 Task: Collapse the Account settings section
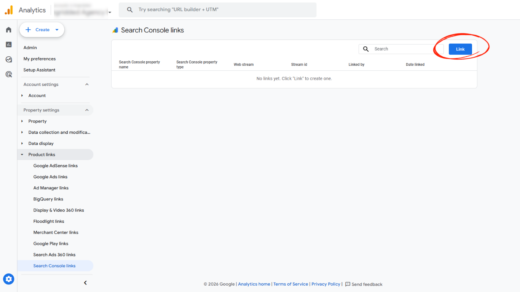[x=87, y=84]
